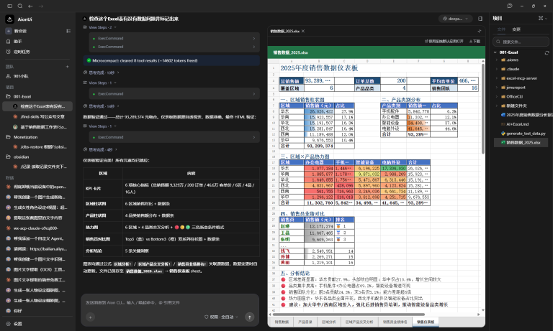553x331 pixels.
Task: Open the deeps... model dropdown
Action: (455, 19)
